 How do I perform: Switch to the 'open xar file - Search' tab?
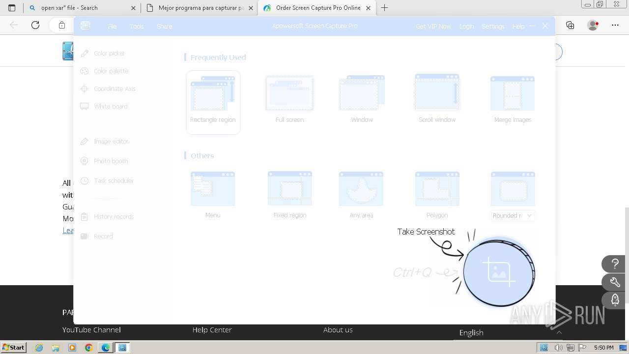[x=82, y=8]
